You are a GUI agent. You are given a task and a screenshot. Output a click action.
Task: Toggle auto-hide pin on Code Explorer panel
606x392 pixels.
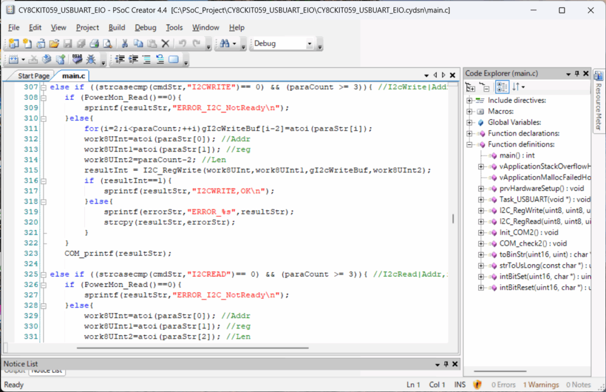[577, 73]
